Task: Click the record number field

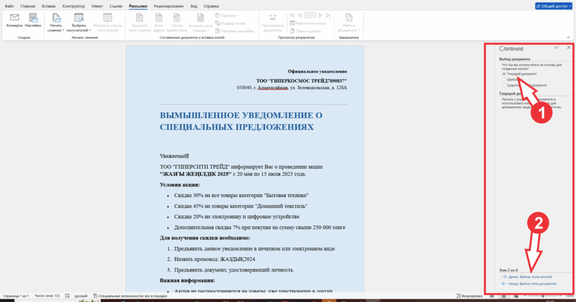Action: pyautogui.click(x=310, y=15)
